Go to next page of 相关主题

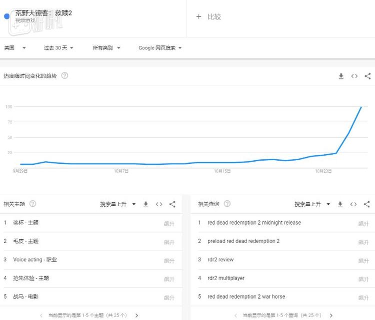coord(137,316)
